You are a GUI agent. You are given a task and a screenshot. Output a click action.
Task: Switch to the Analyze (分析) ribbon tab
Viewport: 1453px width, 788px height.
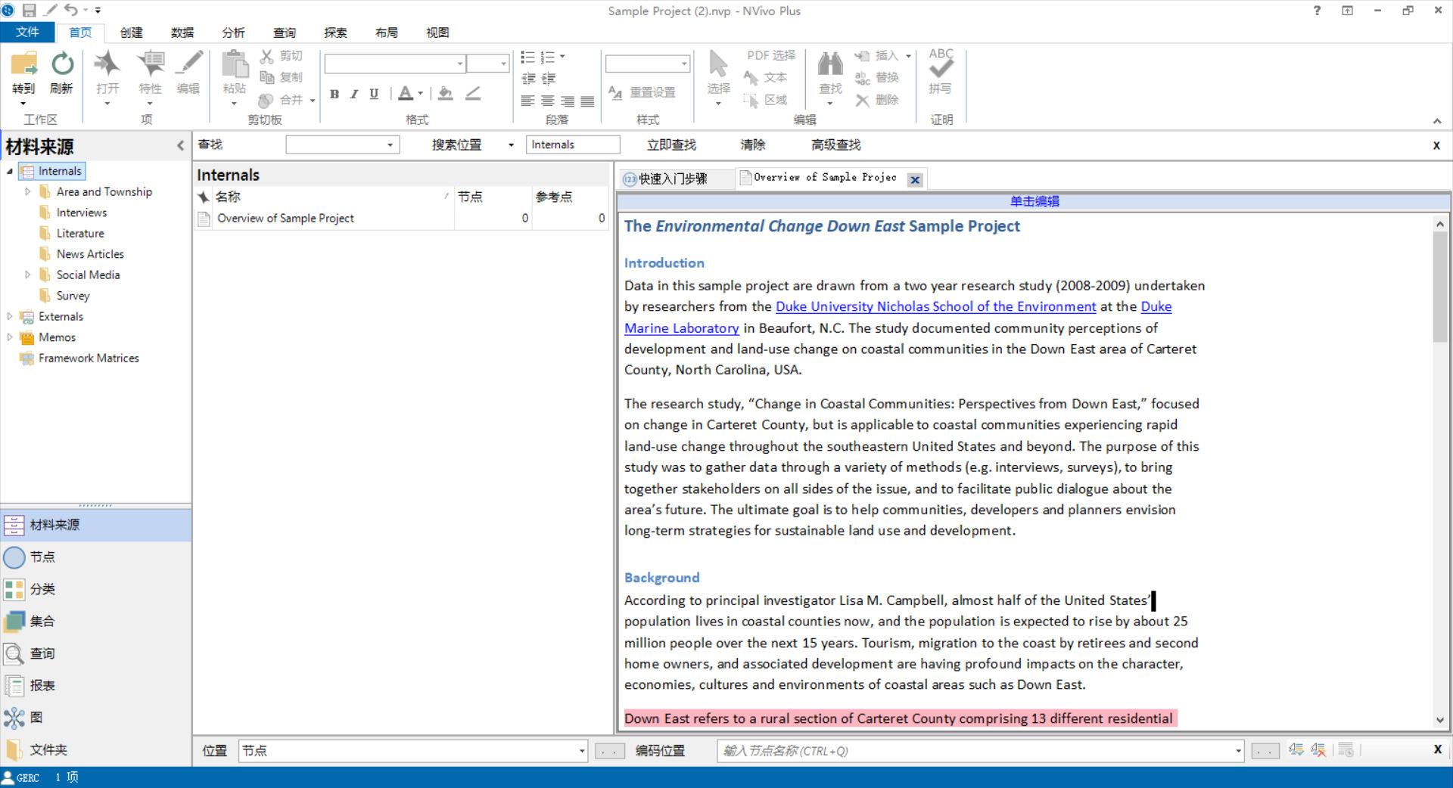(x=233, y=33)
